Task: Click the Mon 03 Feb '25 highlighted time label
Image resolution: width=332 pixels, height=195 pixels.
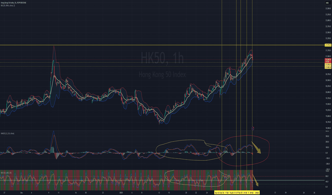Action: pyautogui.click(x=219, y=193)
